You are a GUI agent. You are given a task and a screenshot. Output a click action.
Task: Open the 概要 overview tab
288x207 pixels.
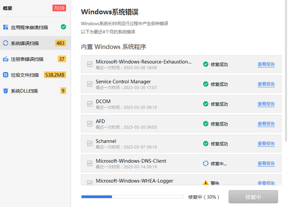click(8, 8)
